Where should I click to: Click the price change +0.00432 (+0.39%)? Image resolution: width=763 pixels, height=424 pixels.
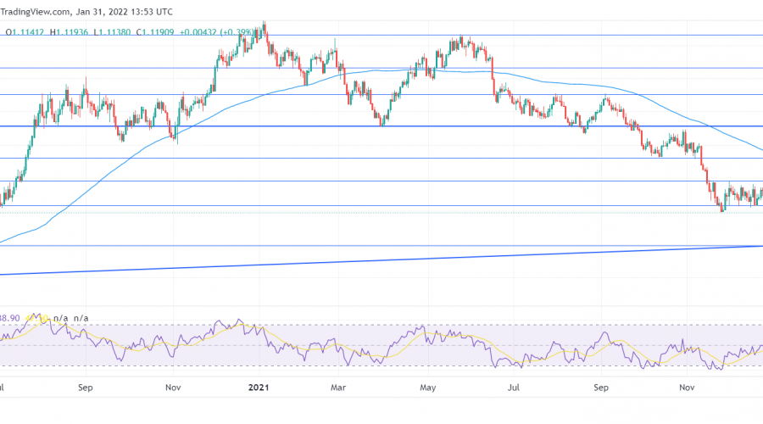click(x=217, y=32)
